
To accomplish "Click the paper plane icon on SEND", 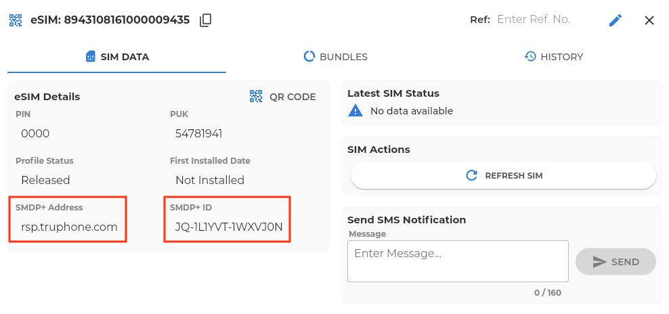I will click(599, 262).
